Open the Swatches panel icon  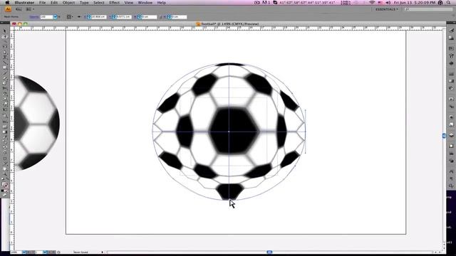click(x=451, y=48)
